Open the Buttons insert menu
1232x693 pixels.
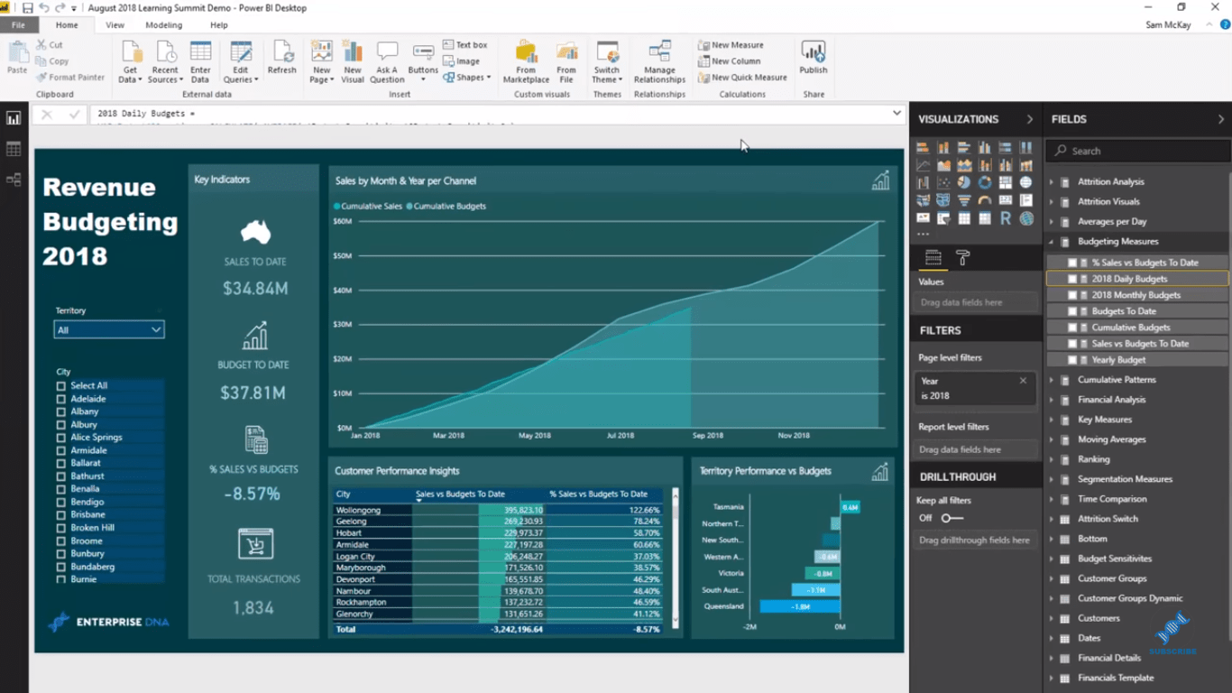[423, 62]
